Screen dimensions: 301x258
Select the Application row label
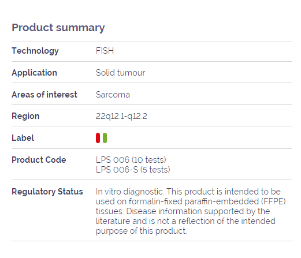[x=34, y=73]
